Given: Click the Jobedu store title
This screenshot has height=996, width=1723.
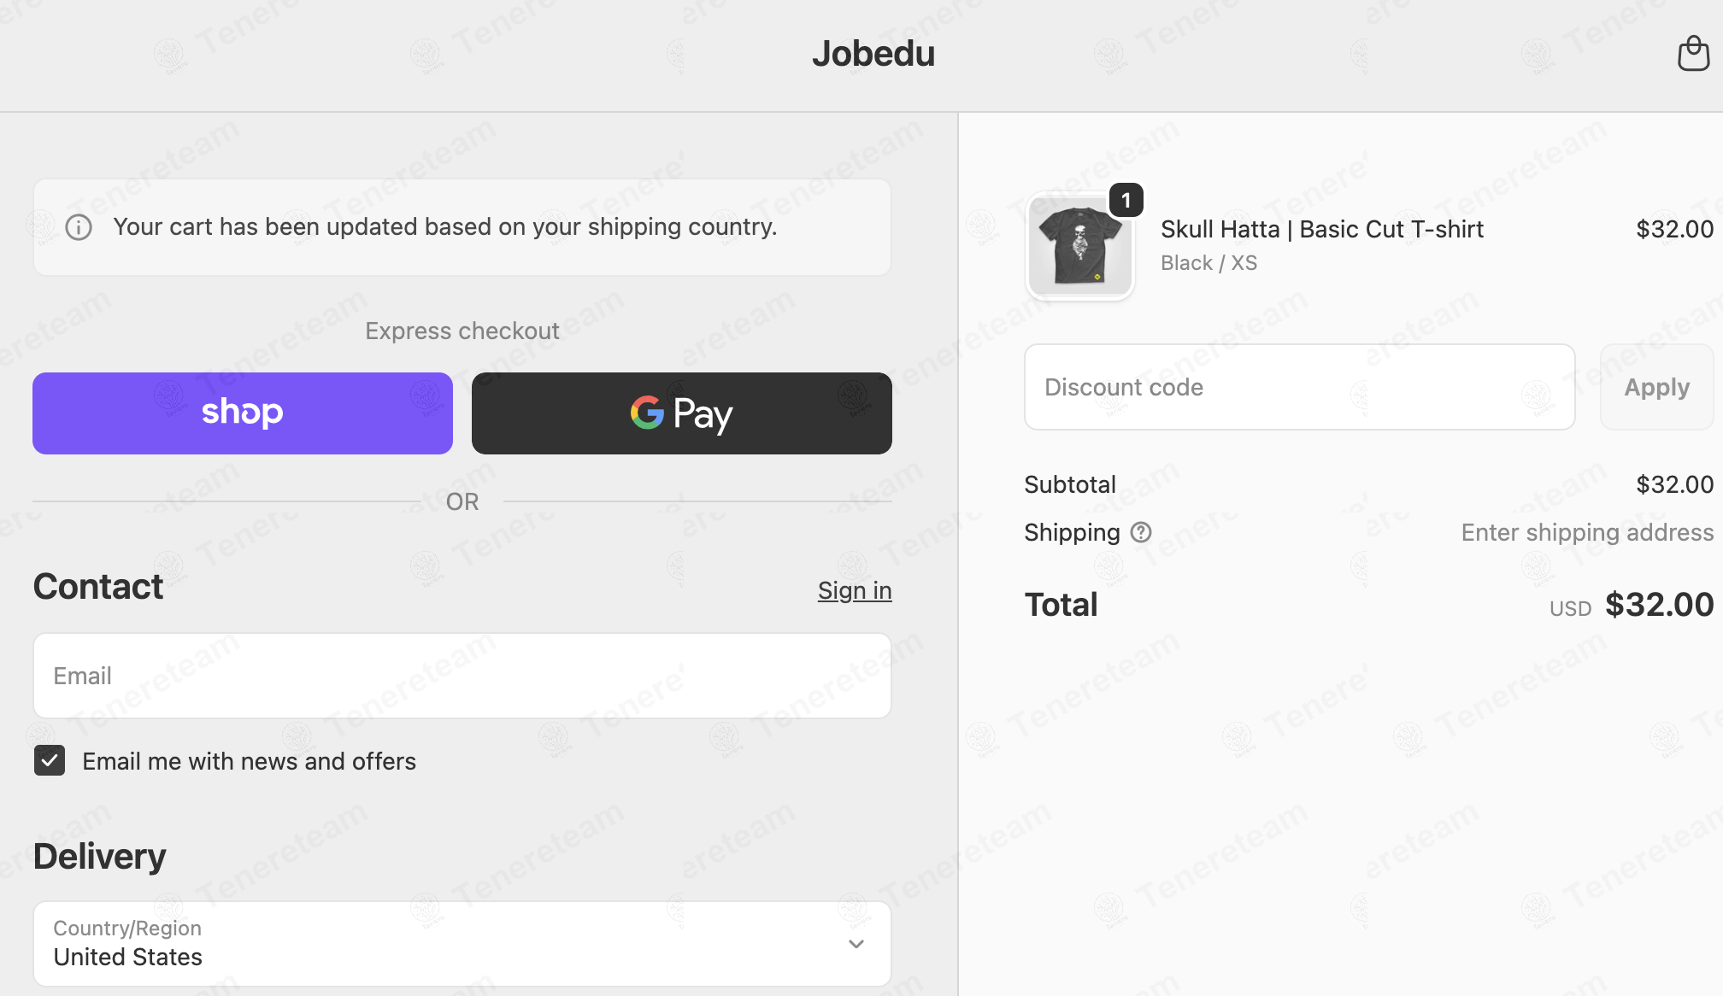Looking at the screenshot, I should 873,54.
